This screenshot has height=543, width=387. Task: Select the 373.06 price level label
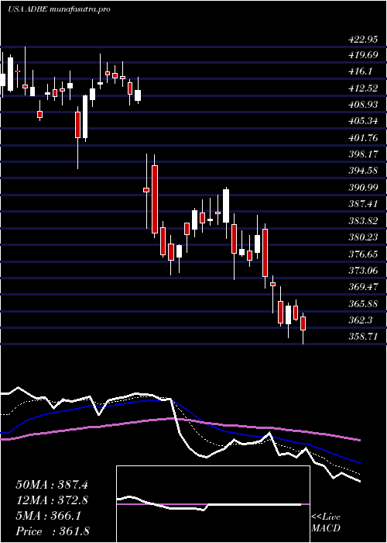point(362,270)
